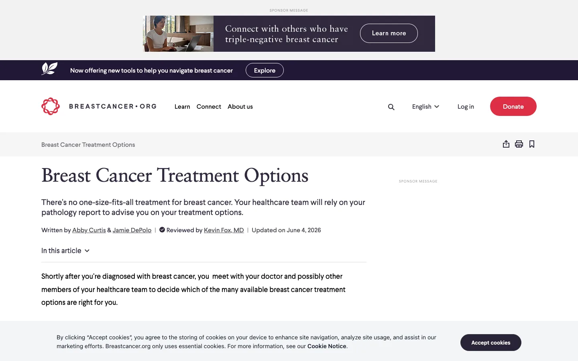Open the Learn menu
The height and width of the screenshot is (361, 578).
[x=182, y=107]
